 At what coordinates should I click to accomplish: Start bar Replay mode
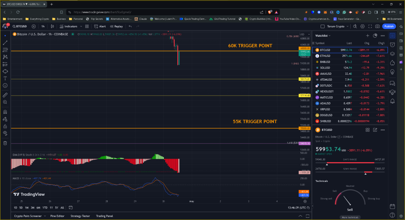pyautogui.click(x=116, y=26)
